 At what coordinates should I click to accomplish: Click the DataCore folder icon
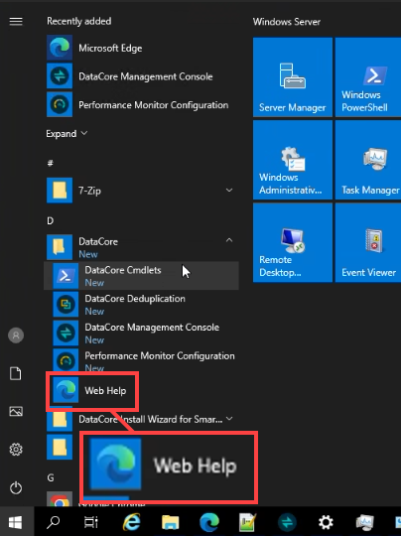60,247
